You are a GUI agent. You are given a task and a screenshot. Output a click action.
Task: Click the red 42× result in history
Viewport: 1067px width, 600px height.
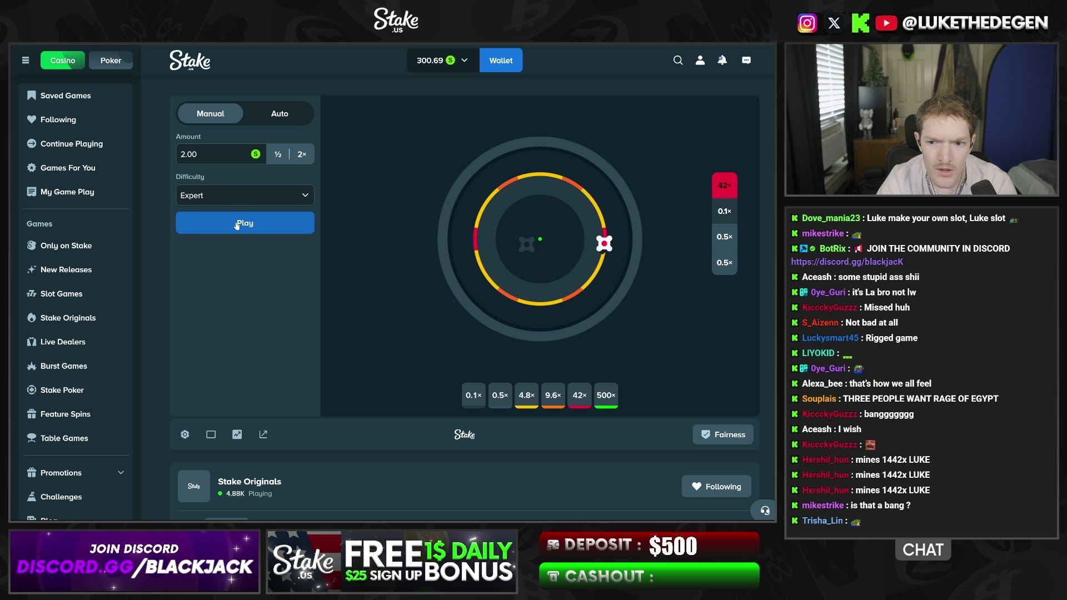(x=725, y=186)
